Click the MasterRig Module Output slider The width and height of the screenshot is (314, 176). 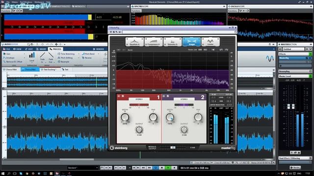(x=173, y=148)
